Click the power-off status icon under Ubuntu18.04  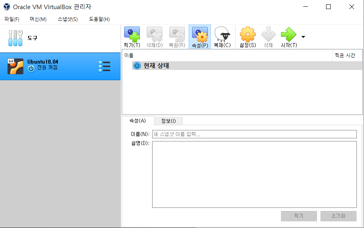pos(31,68)
